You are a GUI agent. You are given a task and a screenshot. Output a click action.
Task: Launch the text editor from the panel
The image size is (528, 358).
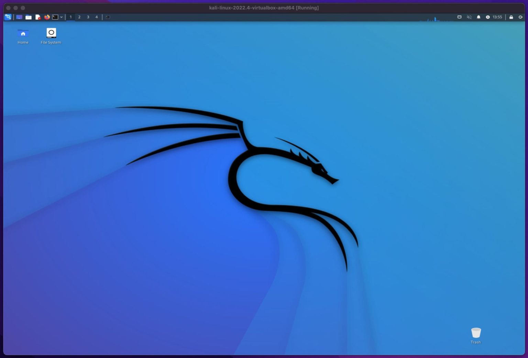click(38, 17)
